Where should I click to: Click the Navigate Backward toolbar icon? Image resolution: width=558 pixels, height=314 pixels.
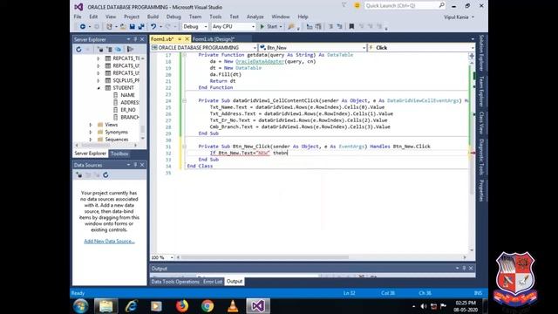pyautogui.click(x=82, y=27)
